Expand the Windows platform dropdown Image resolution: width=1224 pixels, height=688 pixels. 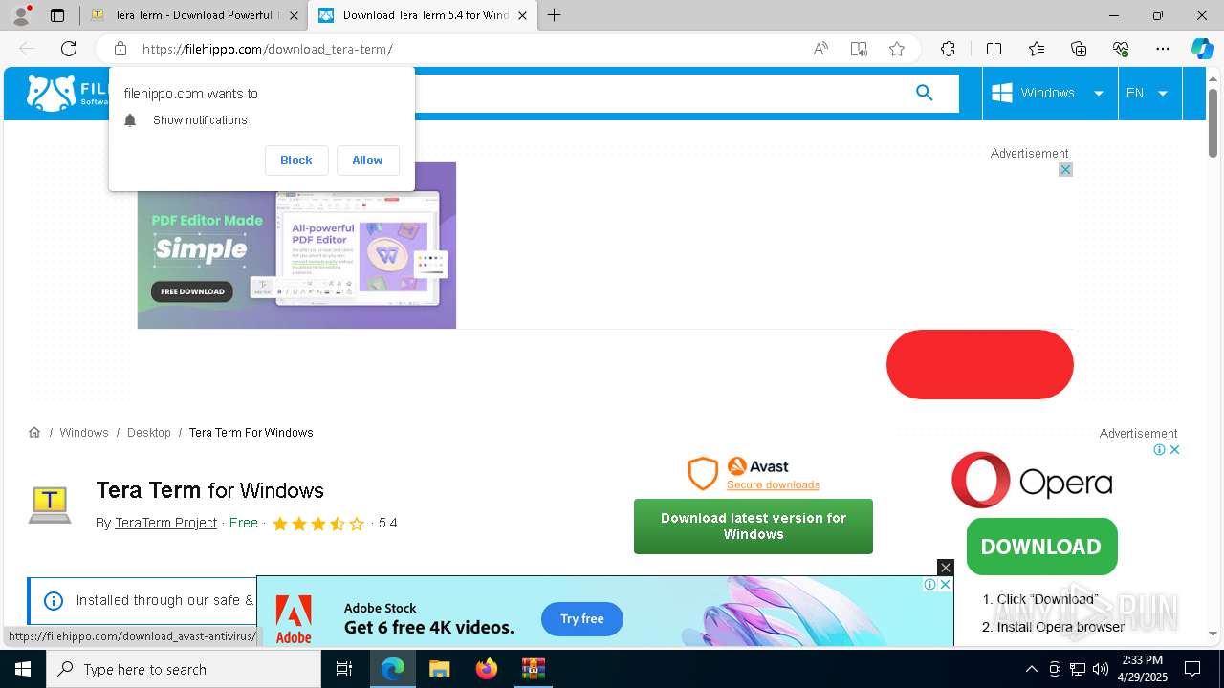[x=1049, y=93]
